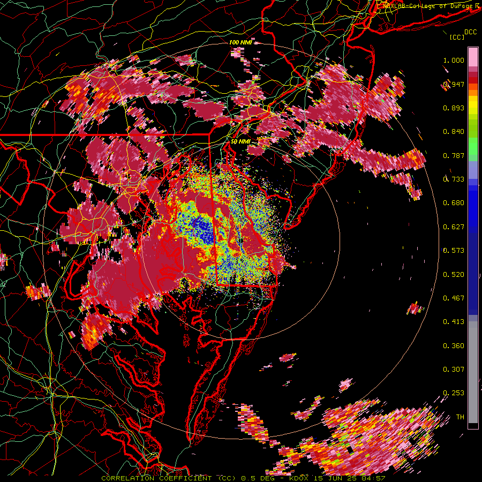Select the 1.000 value on the scale

454,60
